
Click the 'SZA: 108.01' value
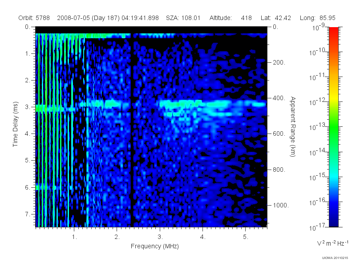click(x=183, y=18)
